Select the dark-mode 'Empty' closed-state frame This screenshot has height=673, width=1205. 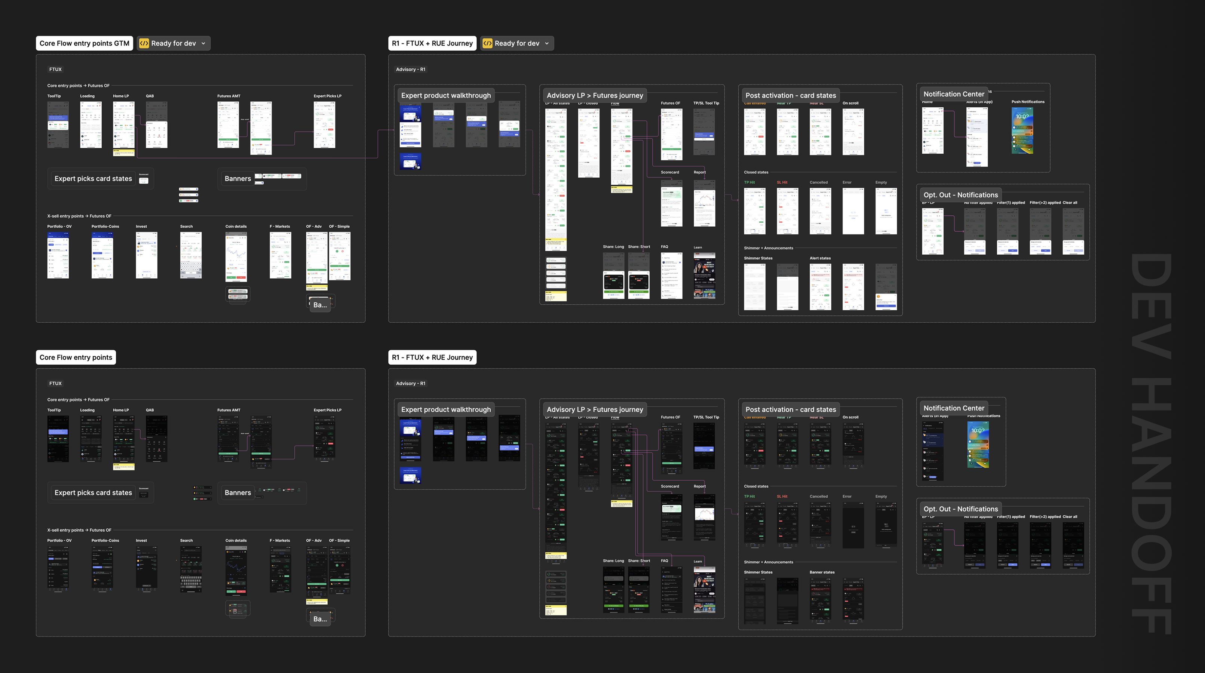coord(886,525)
